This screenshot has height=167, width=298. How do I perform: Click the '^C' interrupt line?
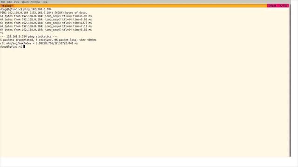2,33
